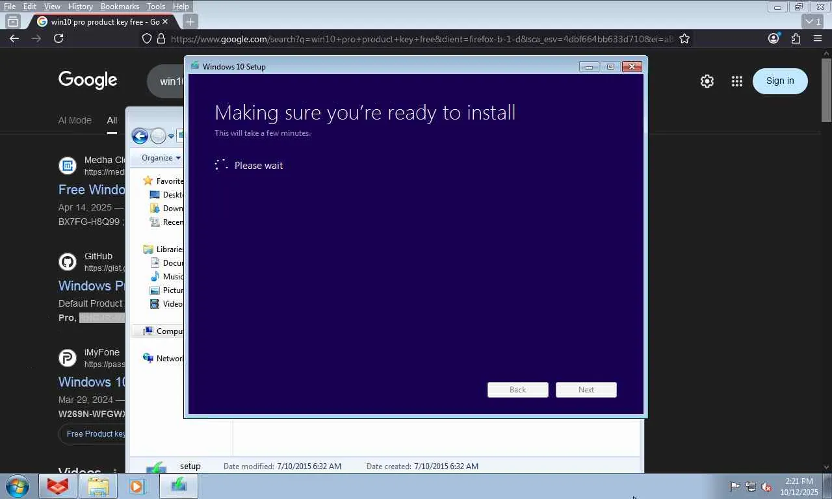Open the red app pinned on taskbar
Image resolution: width=832 pixels, height=499 pixels.
tap(58, 486)
